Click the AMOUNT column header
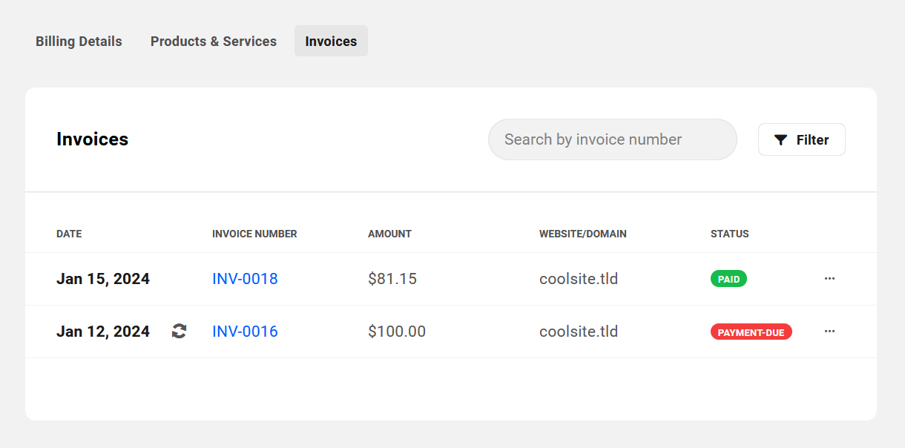This screenshot has width=905, height=448. pyautogui.click(x=389, y=234)
